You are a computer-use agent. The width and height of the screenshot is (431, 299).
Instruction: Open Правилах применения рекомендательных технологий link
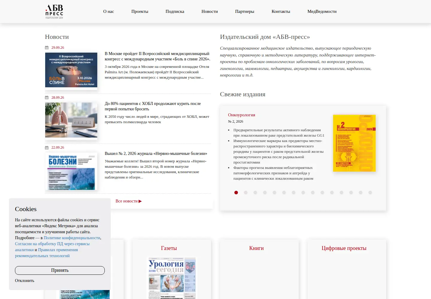point(46,253)
